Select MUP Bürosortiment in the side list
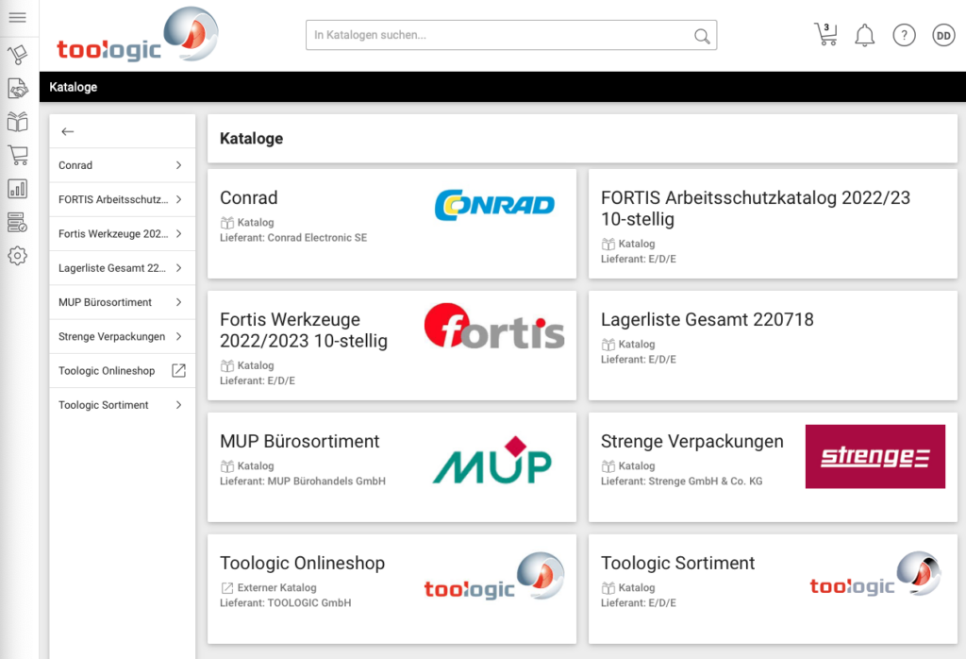966x659 pixels. click(122, 302)
